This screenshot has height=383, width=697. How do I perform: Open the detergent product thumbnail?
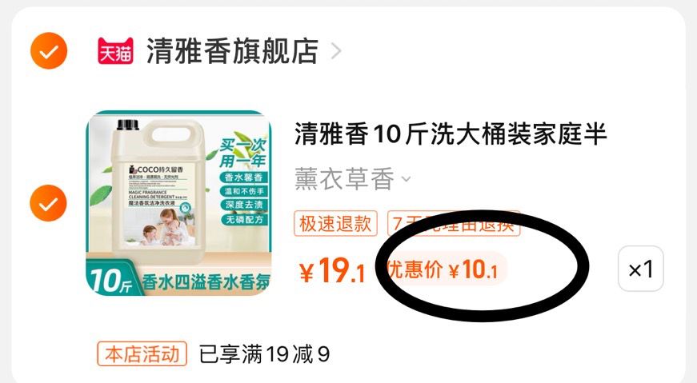[178, 203]
